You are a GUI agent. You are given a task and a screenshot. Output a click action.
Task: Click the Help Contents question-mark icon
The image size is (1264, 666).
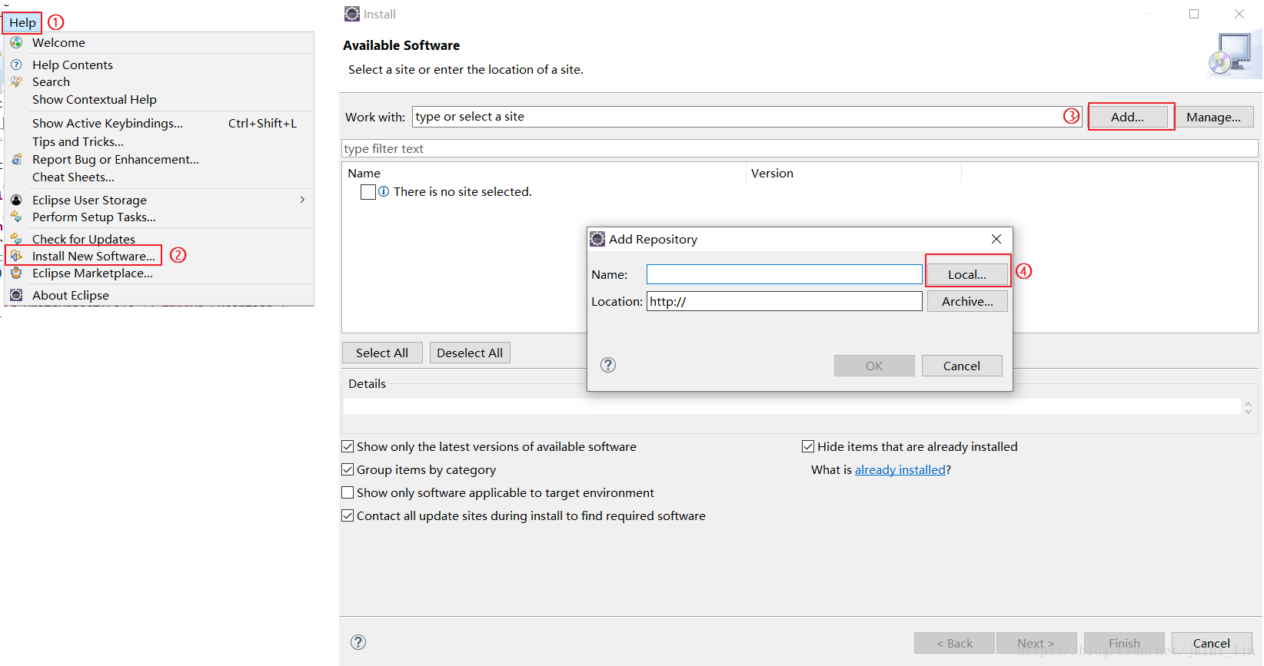16,65
